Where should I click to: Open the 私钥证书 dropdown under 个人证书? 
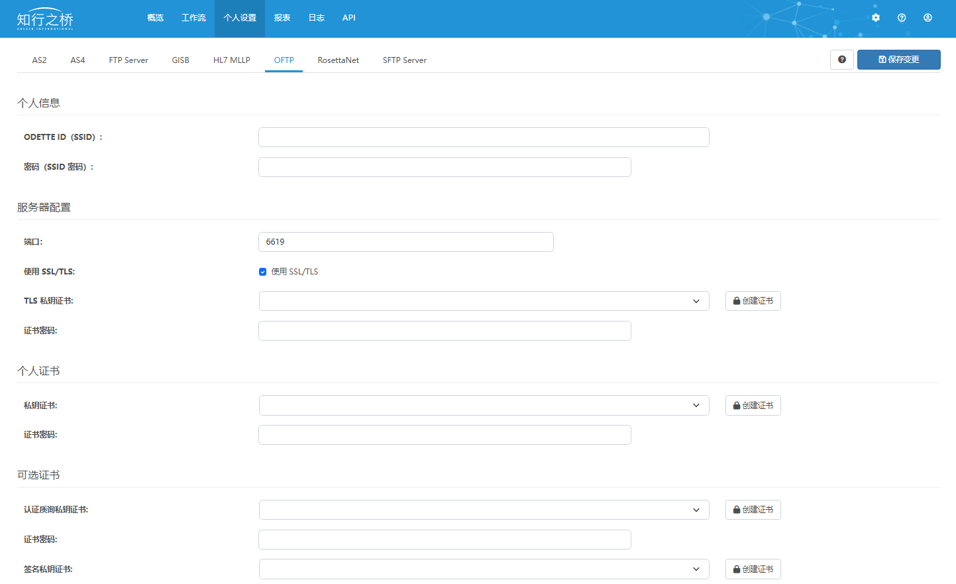tap(484, 406)
